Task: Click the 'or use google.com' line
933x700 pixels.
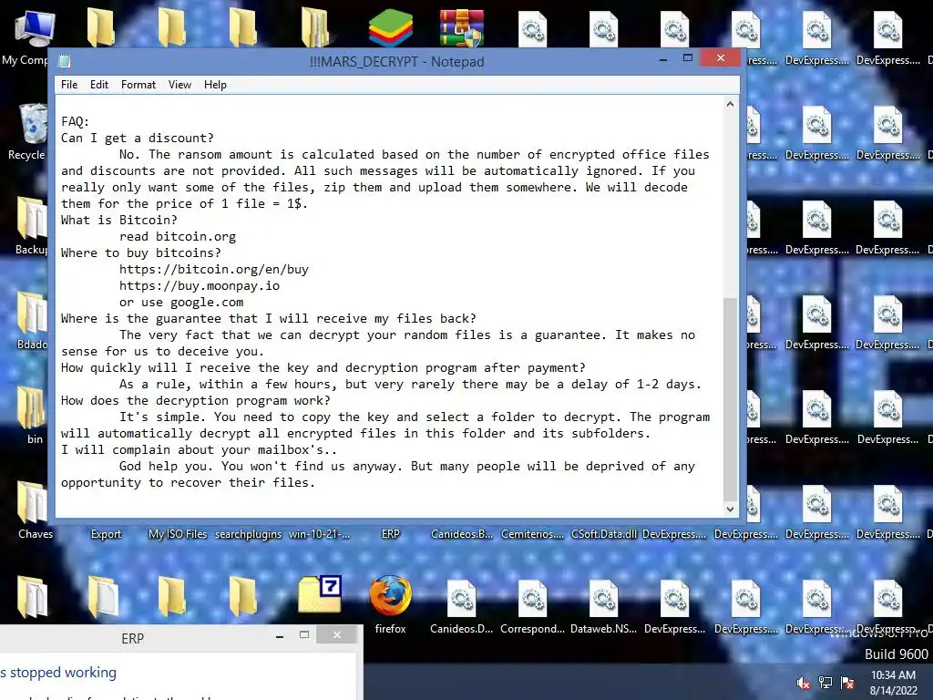Action: click(x=181, y=303)
